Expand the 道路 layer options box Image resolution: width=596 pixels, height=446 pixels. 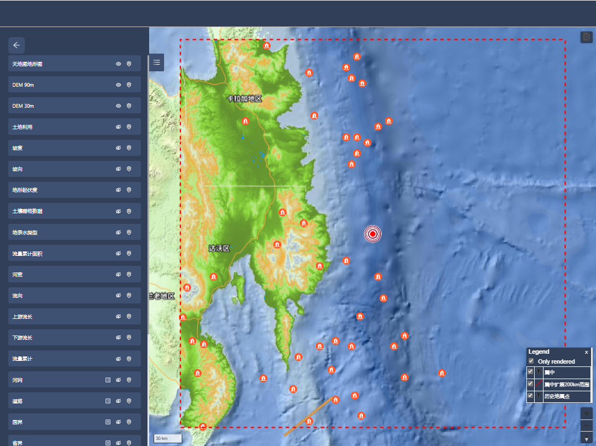(108, 401)
